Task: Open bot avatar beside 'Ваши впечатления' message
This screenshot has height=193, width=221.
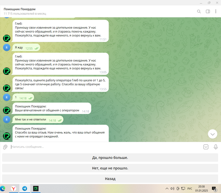Action: pos(7,110)
